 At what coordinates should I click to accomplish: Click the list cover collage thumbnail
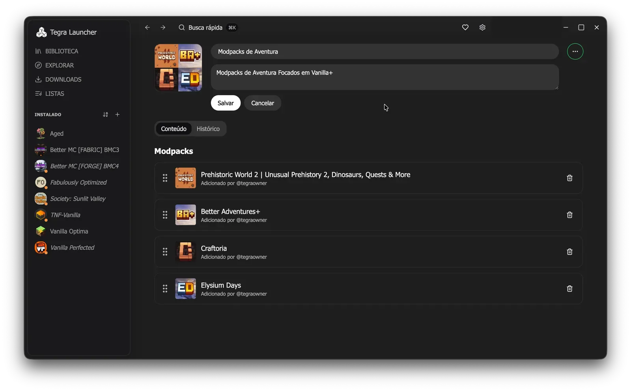click(x=178, y=68)
